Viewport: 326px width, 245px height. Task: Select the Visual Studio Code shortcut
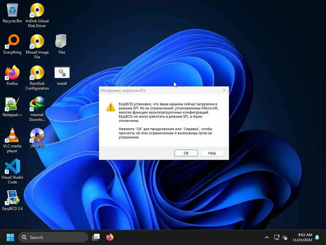pyautogui.click(x=12, y=171)
